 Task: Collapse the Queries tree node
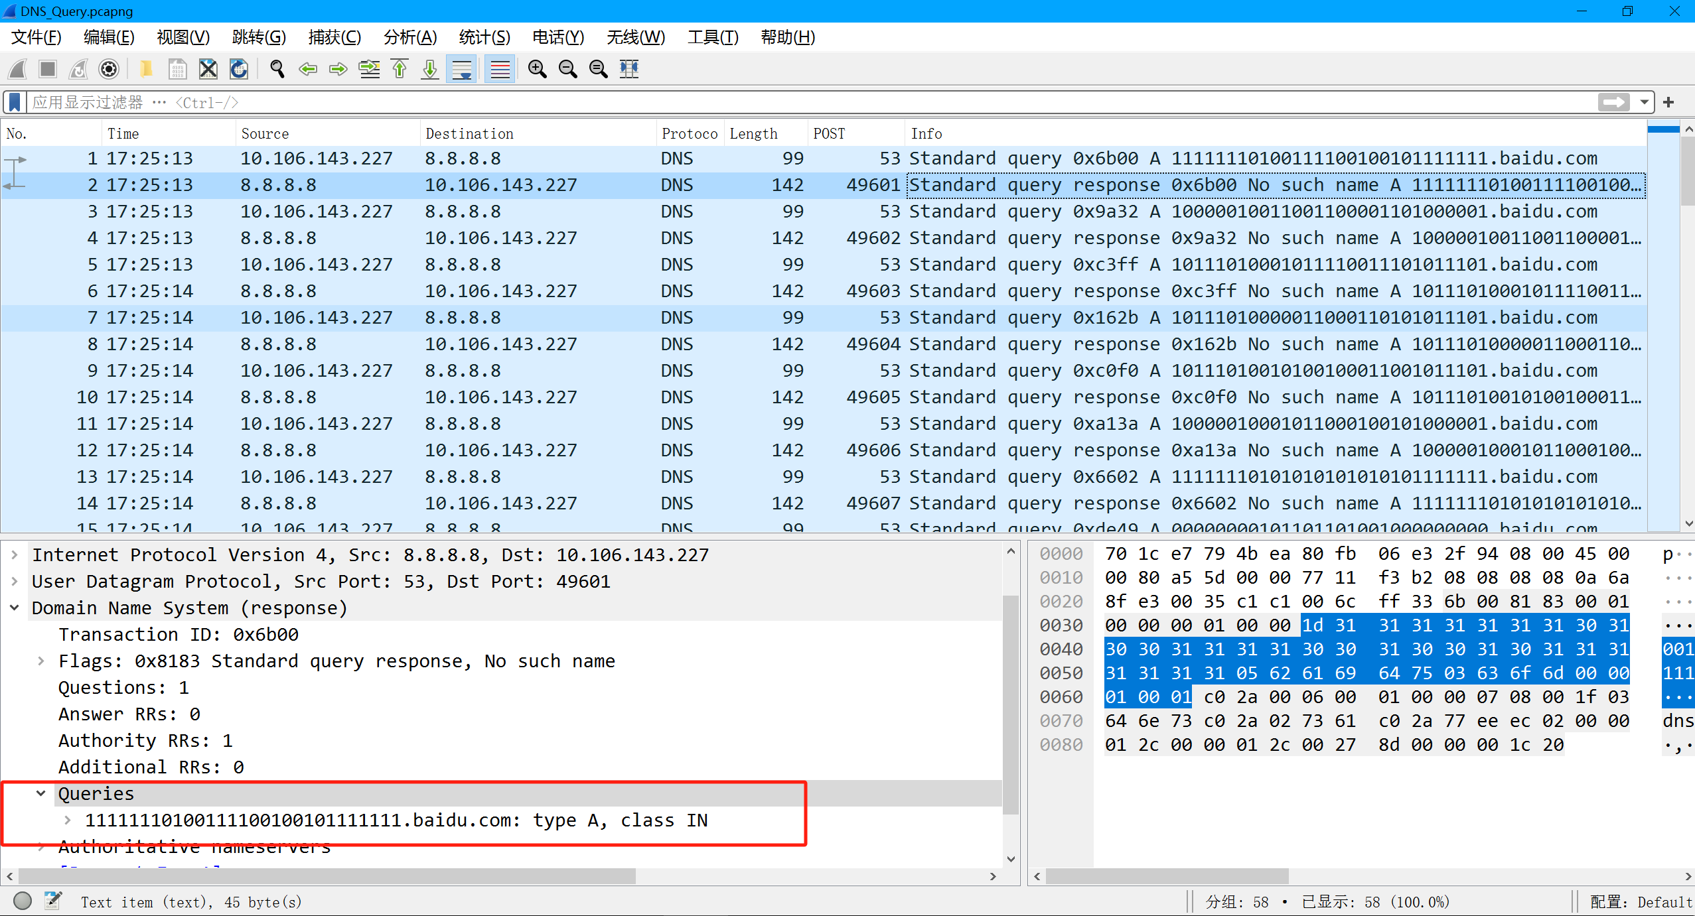point(41,793)
